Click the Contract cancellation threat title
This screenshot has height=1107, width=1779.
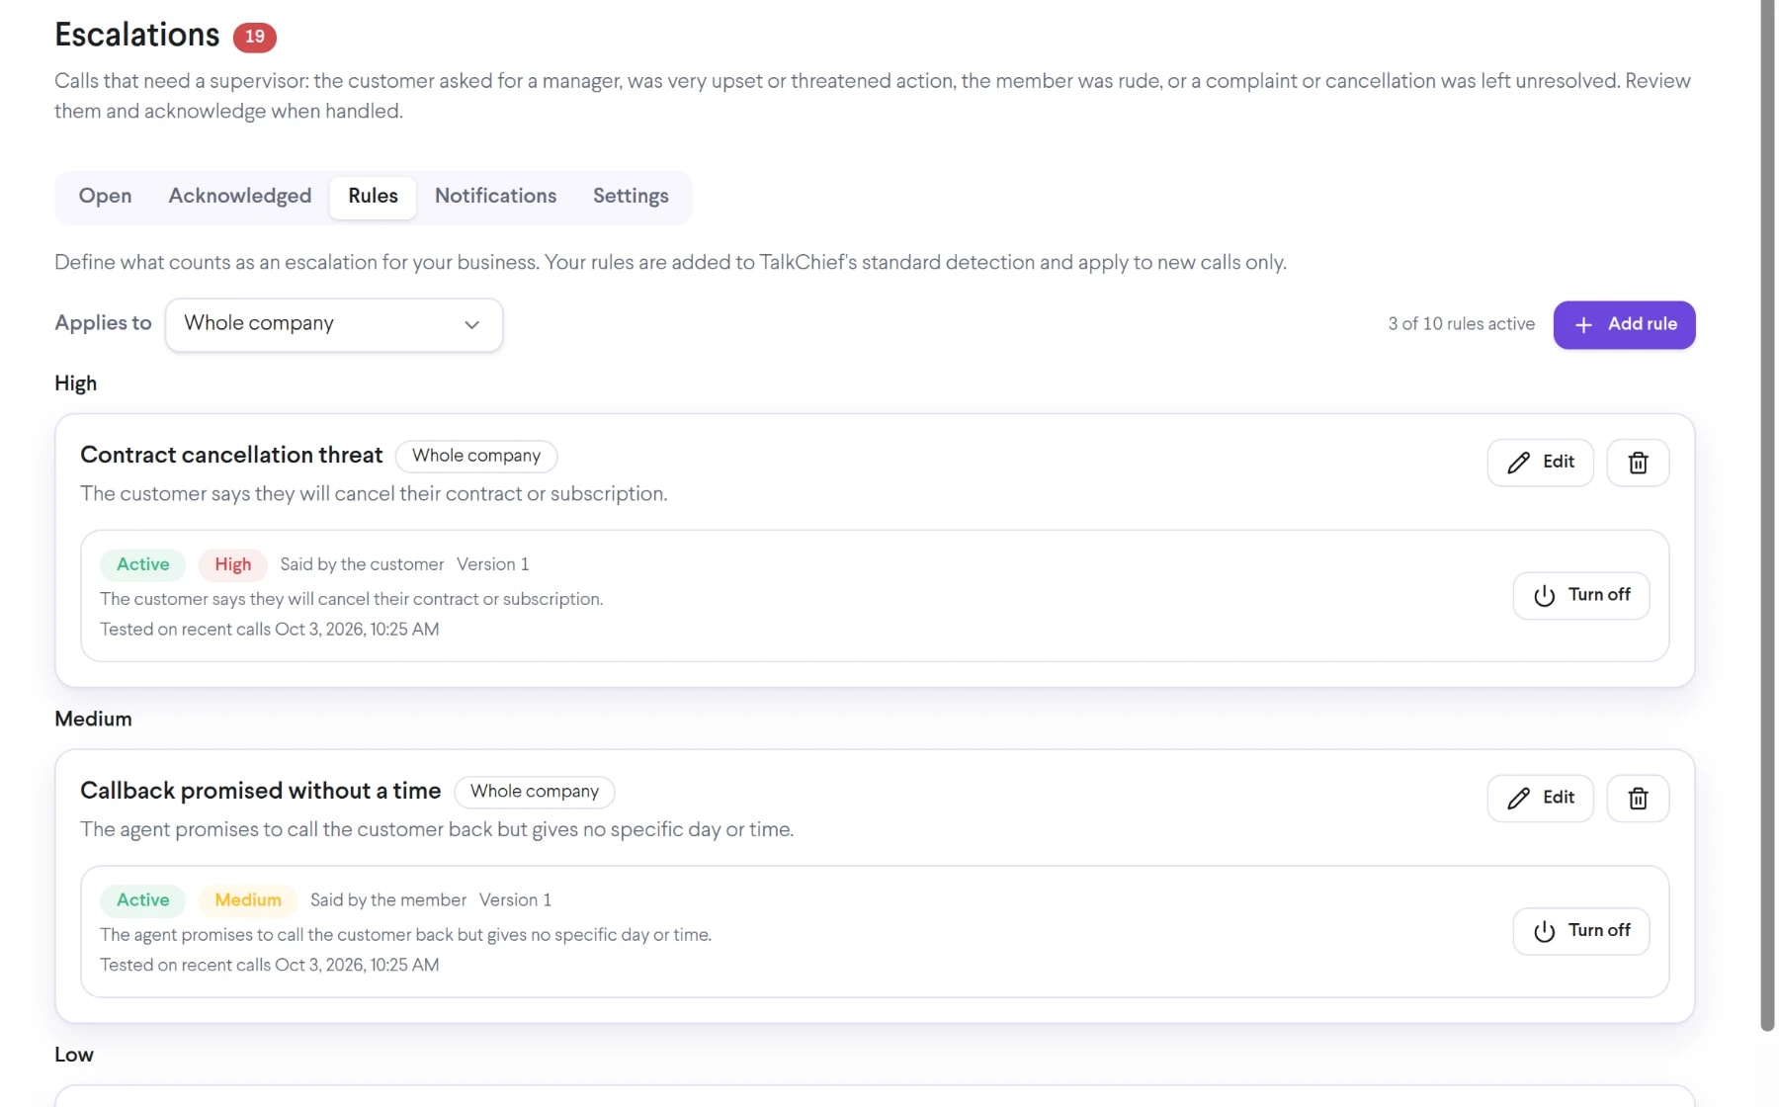(231, 455)
